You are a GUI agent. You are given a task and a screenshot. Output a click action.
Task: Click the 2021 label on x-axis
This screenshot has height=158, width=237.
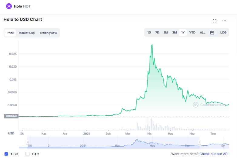[86, 134]
